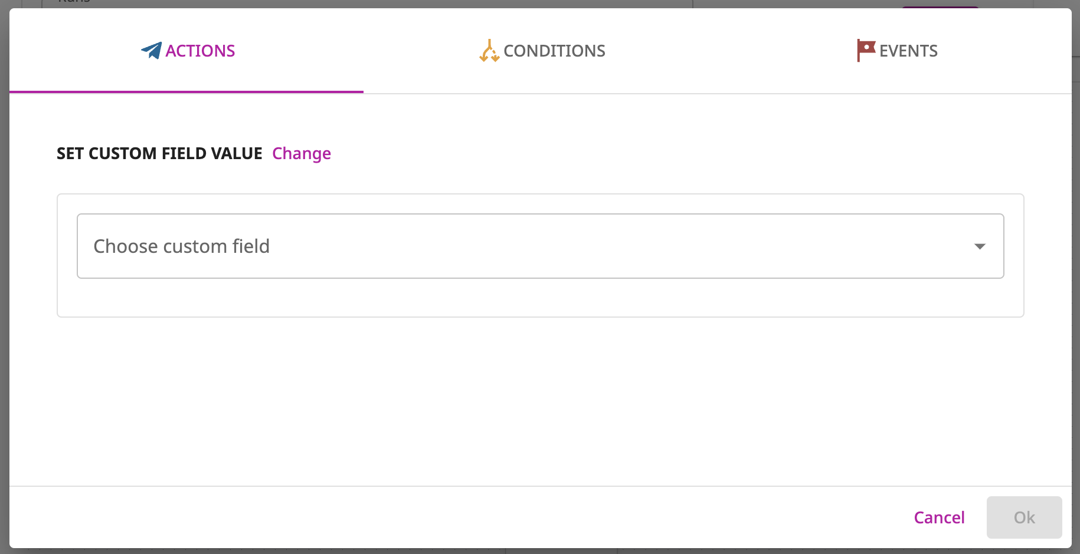Click the SET CUSTOM FIELD VALUE heading

159,153
